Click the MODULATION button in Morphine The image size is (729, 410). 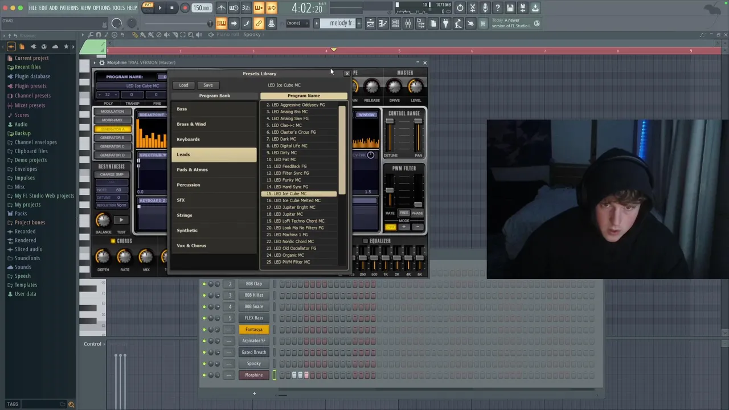[112, 112]
